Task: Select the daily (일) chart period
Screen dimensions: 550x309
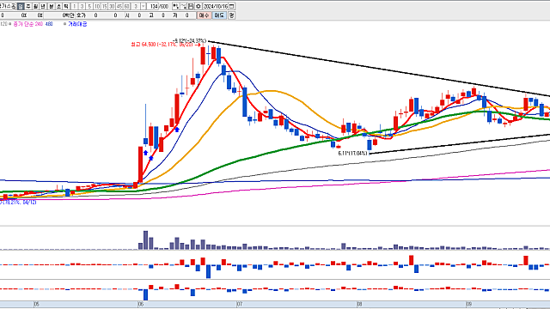Action: click(x=21, y=6)
